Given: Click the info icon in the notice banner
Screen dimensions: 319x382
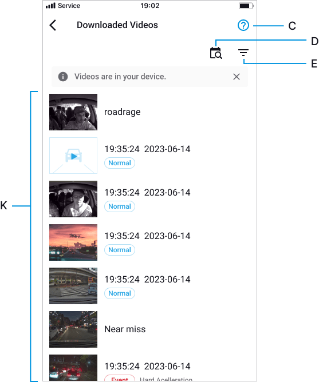Looking at the screenshot, I should click(x=63, y=77).
